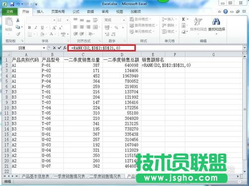Click the increase indent icon
This screenshot has width=249, height=186.
pos(82,34)
